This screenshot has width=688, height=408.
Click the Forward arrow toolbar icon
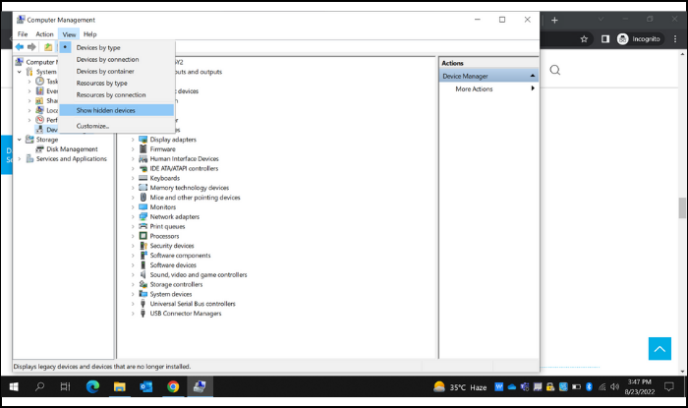point(31,47)
